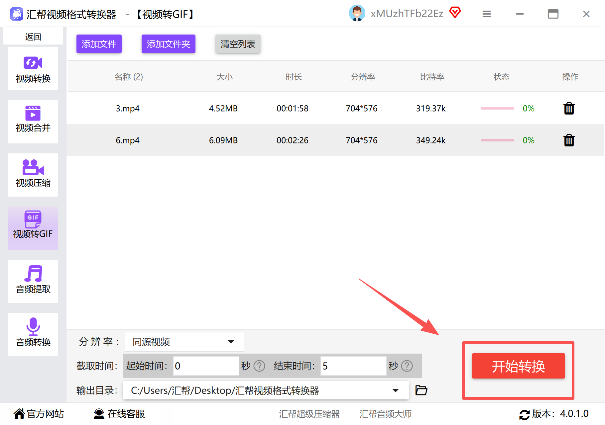
Task: Click the 官方网站 home icon
Action: click(19, 414)
